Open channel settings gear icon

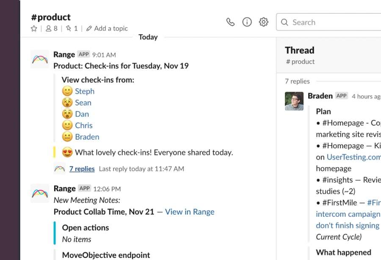[x=263, y=22]
